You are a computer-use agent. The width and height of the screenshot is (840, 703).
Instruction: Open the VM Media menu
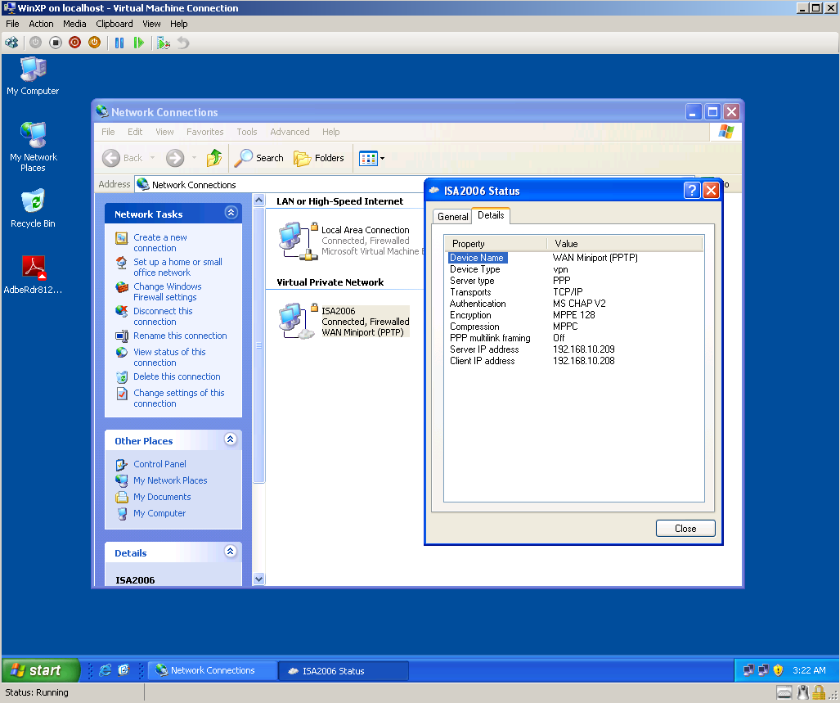click(74, 24)
